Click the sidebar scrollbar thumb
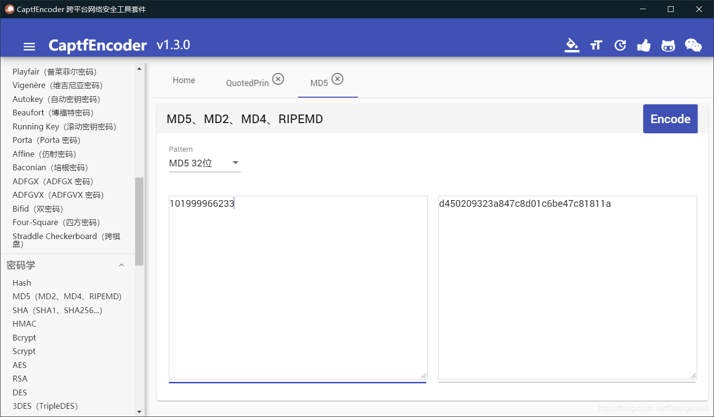714x417 pixels. [x=140, y=221]
